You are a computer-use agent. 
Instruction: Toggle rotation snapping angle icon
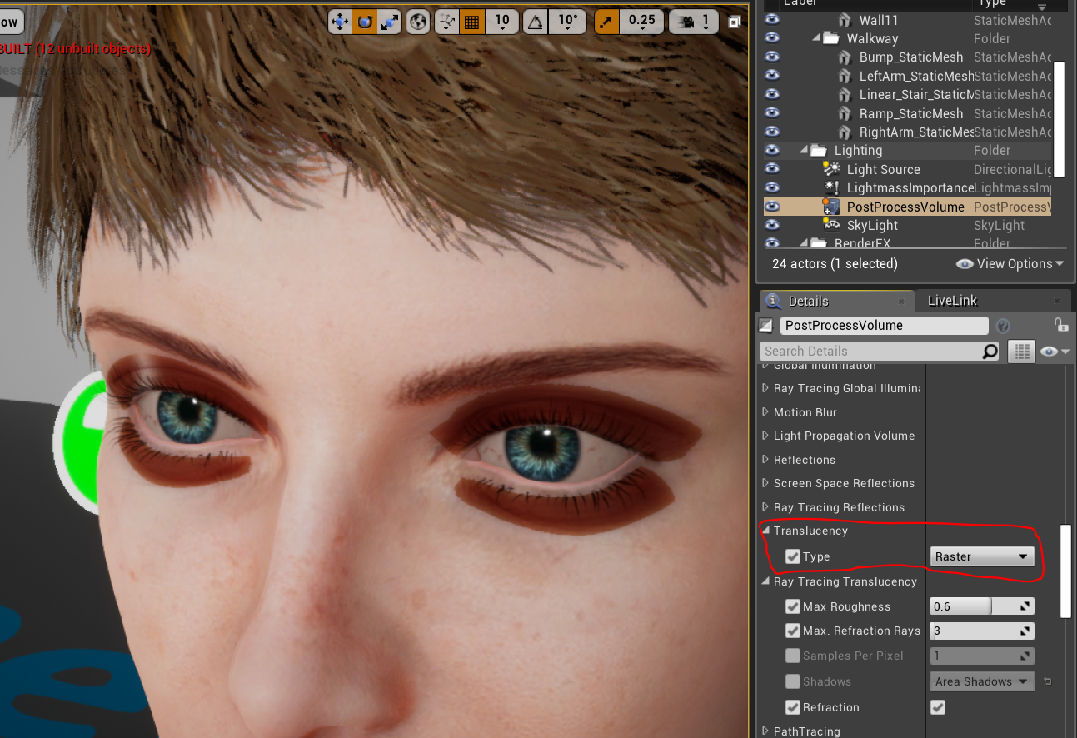pyautogui.click(x=536, y=22)
